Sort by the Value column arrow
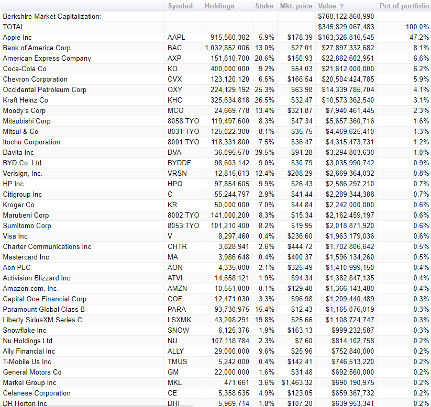The width and height of the screenshot is (431, 407). pos(341,6)
